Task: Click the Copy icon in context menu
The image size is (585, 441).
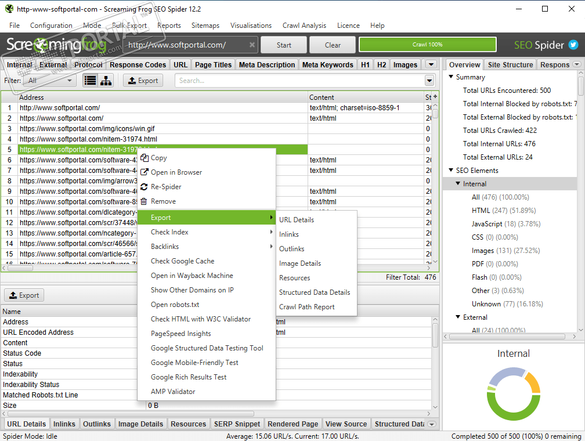Action: pos(145,158)
